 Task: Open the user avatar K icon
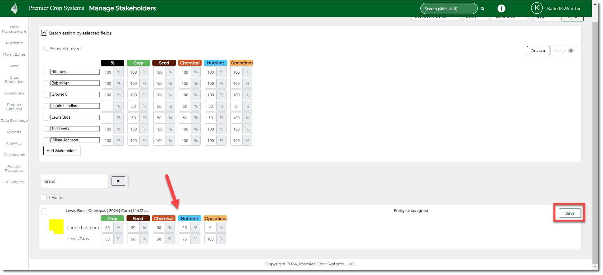pyautogui.click(x=537, y=8)
